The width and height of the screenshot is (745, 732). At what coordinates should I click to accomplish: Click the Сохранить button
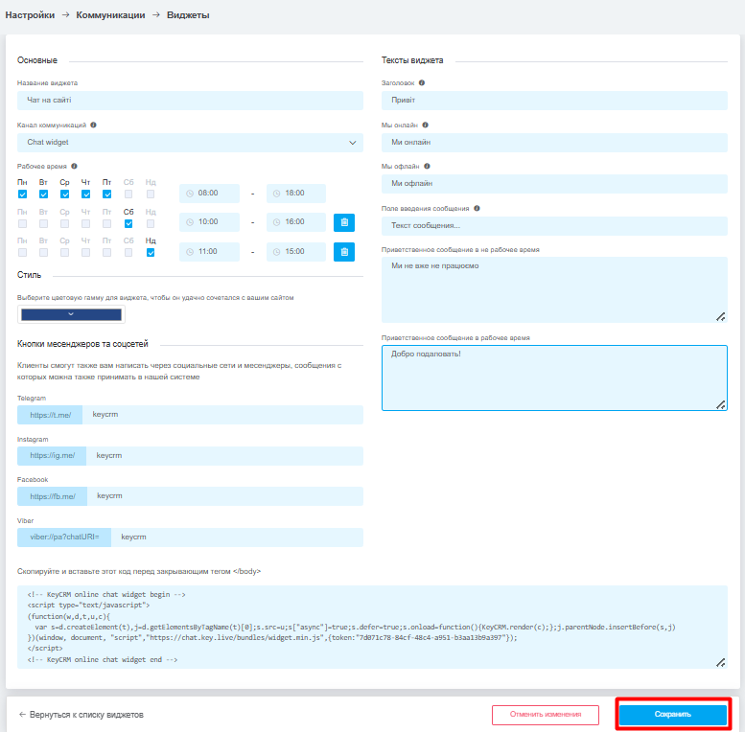click(x=673, y=715)
